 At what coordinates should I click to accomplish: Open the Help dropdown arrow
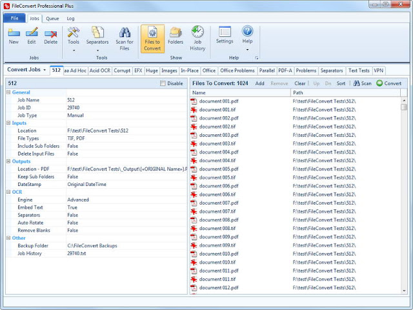tap(247, 50)
